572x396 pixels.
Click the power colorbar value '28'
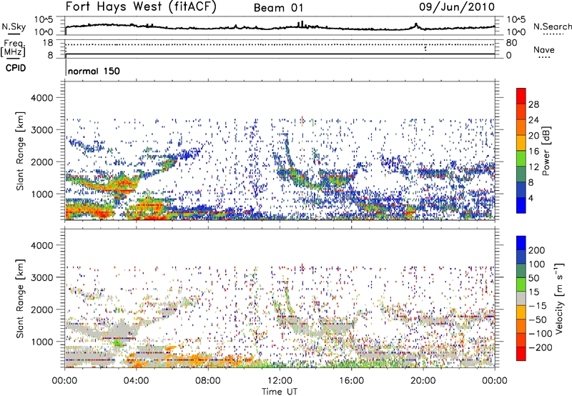tap(533, 104)
